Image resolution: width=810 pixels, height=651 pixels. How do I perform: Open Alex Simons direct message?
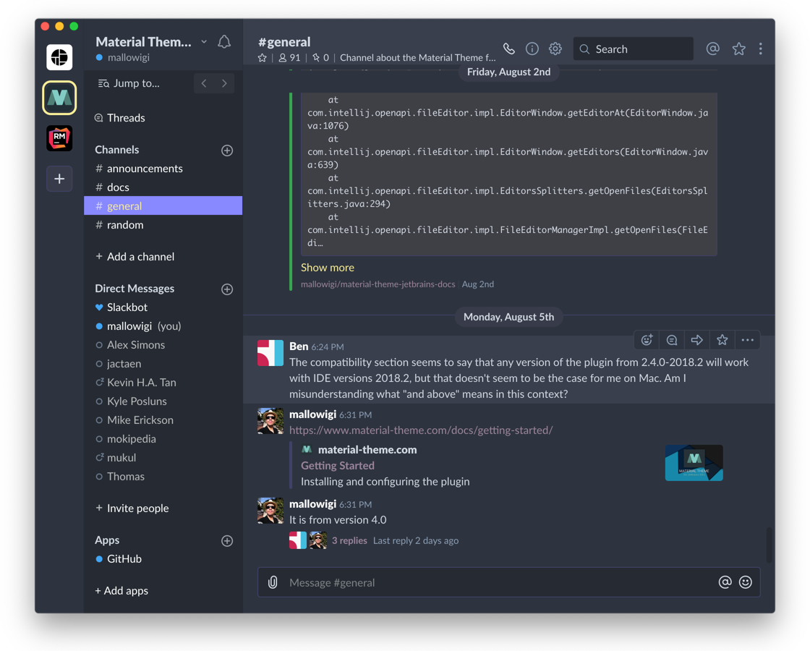coord(163,344)
